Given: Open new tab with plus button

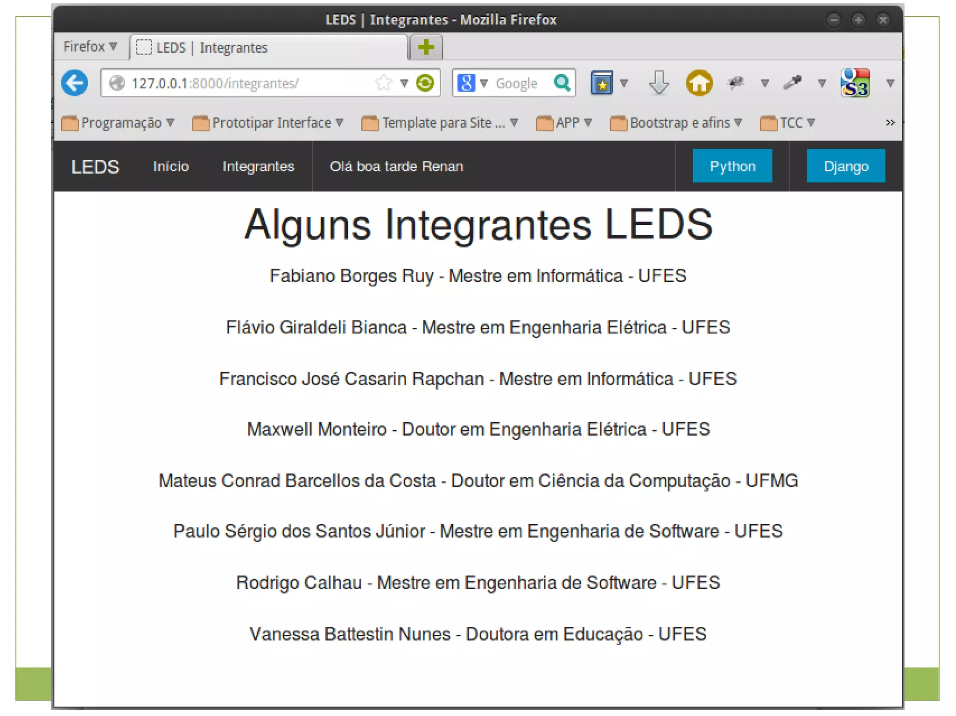Looking at the screenshot, I should (x=426, y=47).
